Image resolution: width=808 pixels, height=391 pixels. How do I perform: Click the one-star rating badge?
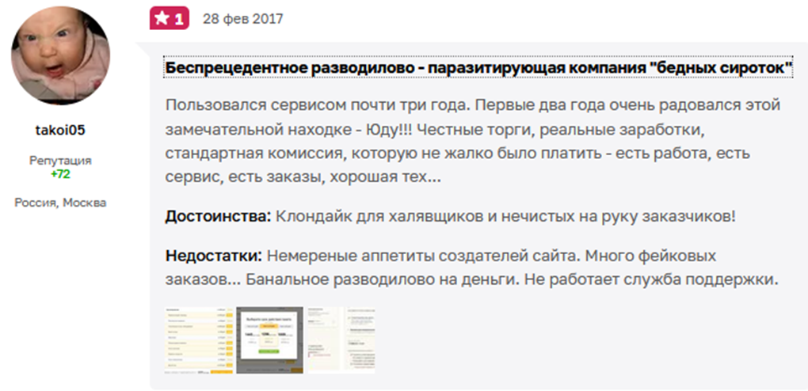click(170, 18)
